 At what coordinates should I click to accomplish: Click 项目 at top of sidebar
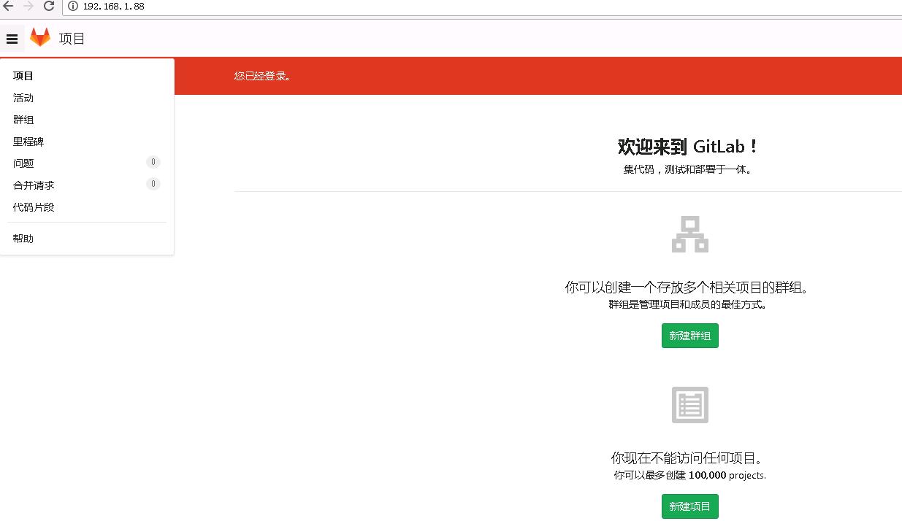[23, 75]
